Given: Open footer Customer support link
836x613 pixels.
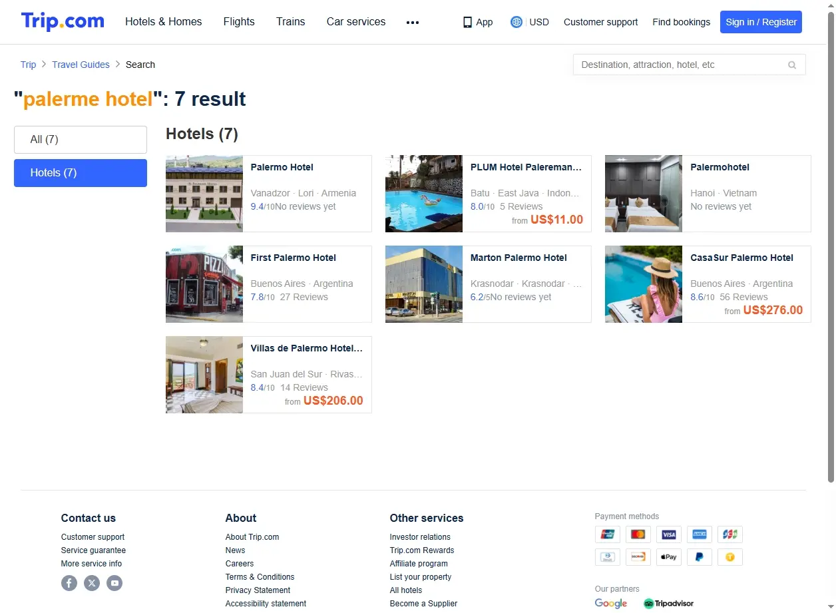Looking at the screenshot, I should click(93, 537).
